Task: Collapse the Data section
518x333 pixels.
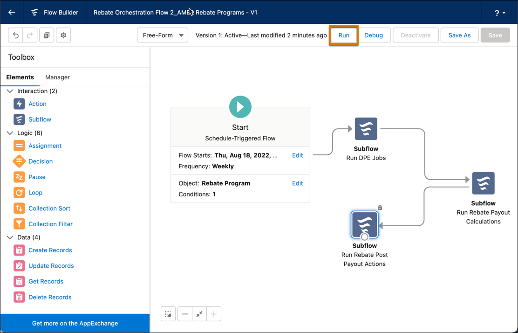Action: point(10,237)
